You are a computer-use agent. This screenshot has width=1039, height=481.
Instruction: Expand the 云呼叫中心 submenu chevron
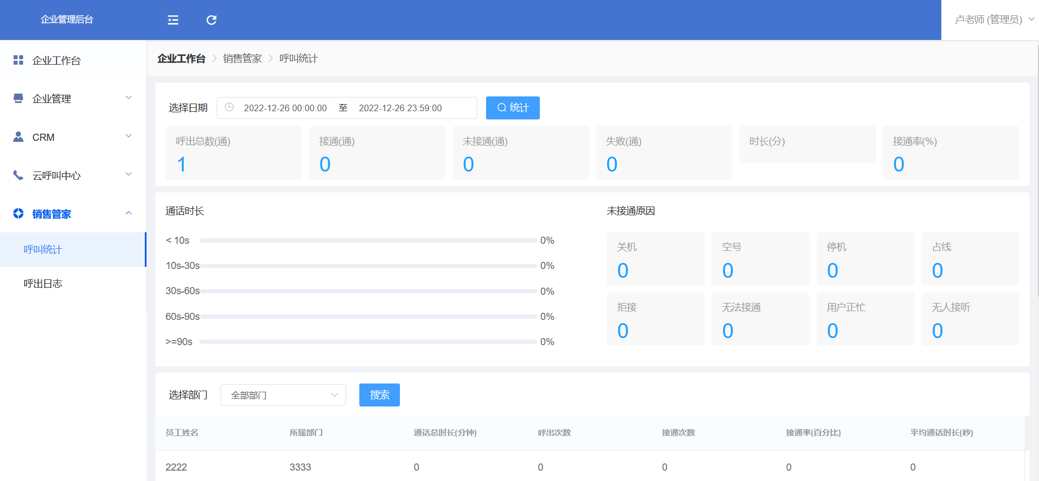pyautogui.click(x=129, y=174)
